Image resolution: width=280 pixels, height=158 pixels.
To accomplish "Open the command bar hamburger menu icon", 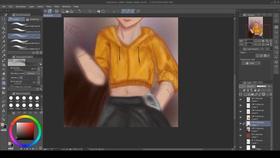I will [45, 11].
